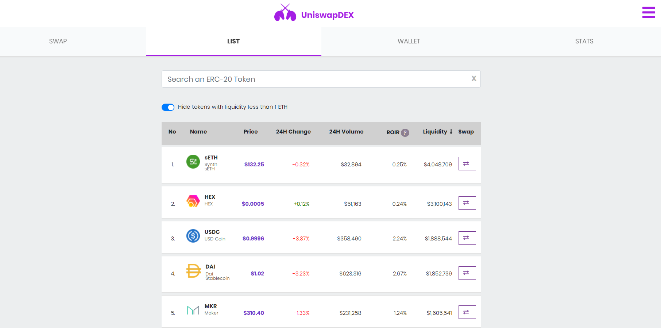Open the hamburger menu icon
The height and width of the screenshot is (328, 661).
648,12
